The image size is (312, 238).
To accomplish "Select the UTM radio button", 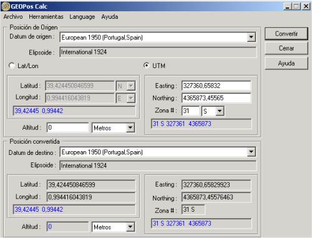I will [147, 66].
